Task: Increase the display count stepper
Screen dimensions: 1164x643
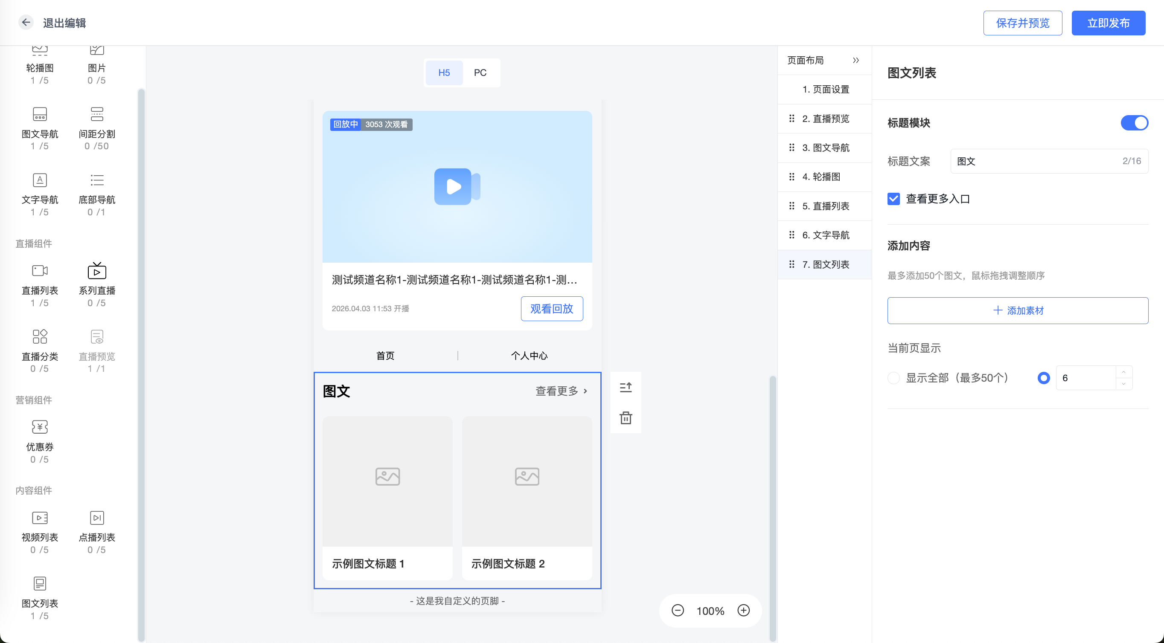Action: tap(1124, 372)
